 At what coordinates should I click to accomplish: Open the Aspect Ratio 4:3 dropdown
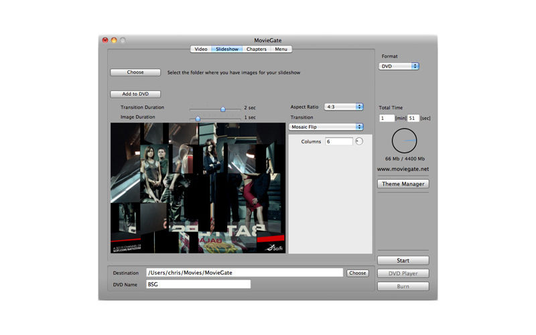click(344, 107)
